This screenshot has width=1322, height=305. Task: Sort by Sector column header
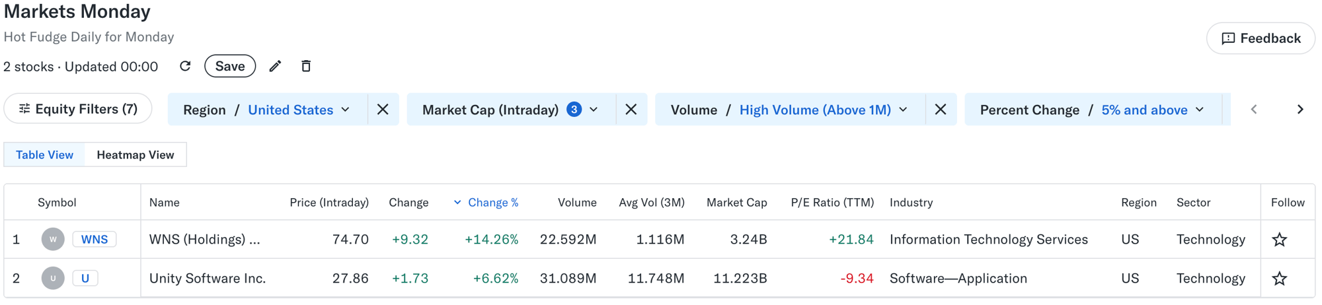pos(1194,203)
